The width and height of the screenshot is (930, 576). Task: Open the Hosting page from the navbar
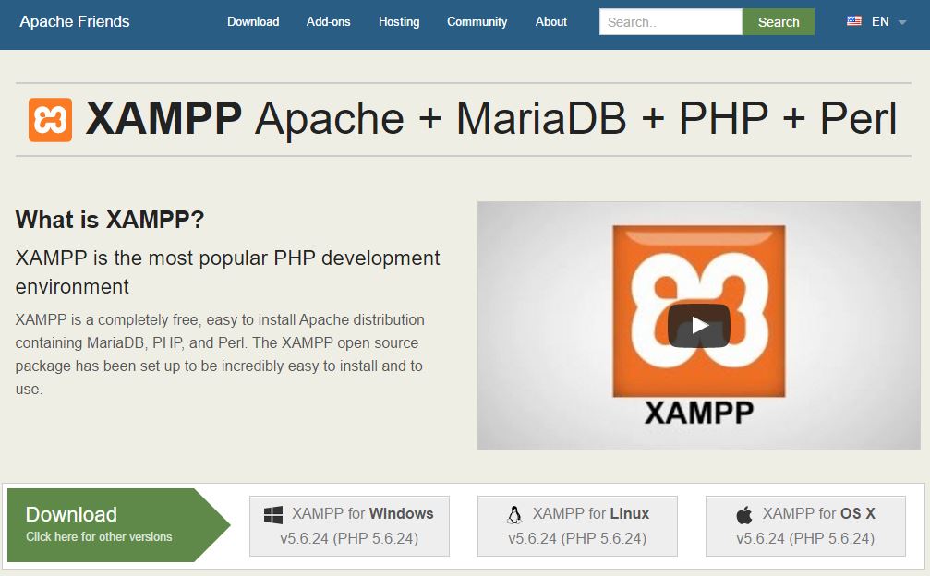pos(398,21)
